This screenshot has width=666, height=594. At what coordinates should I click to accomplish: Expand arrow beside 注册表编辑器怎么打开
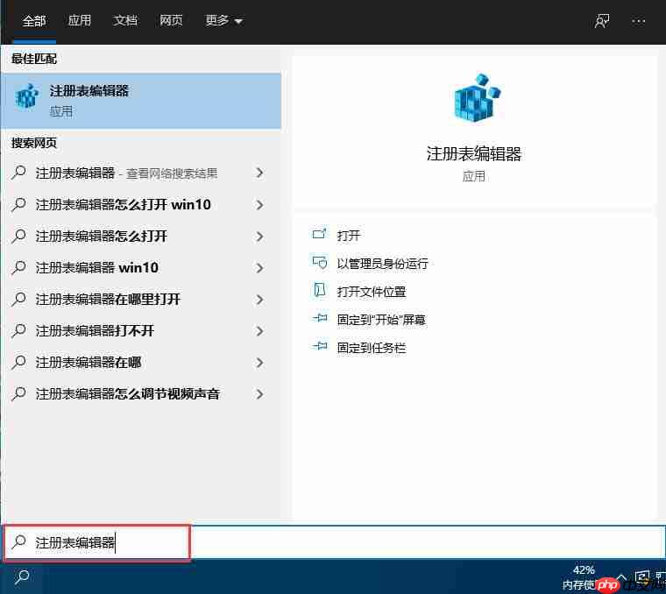coord(260,237)
